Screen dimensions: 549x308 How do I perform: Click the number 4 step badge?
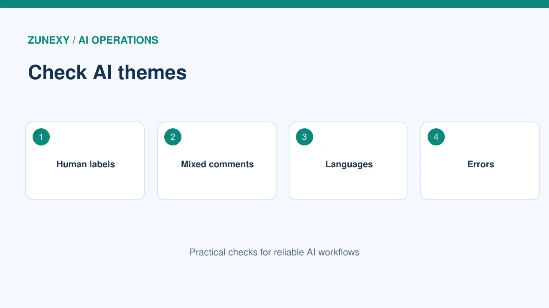(436, 137)
